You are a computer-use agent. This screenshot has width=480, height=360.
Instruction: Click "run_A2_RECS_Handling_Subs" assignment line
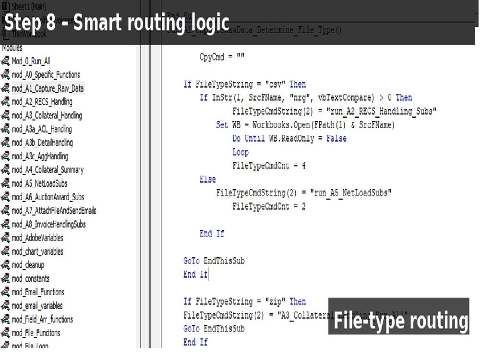(334, 111)
